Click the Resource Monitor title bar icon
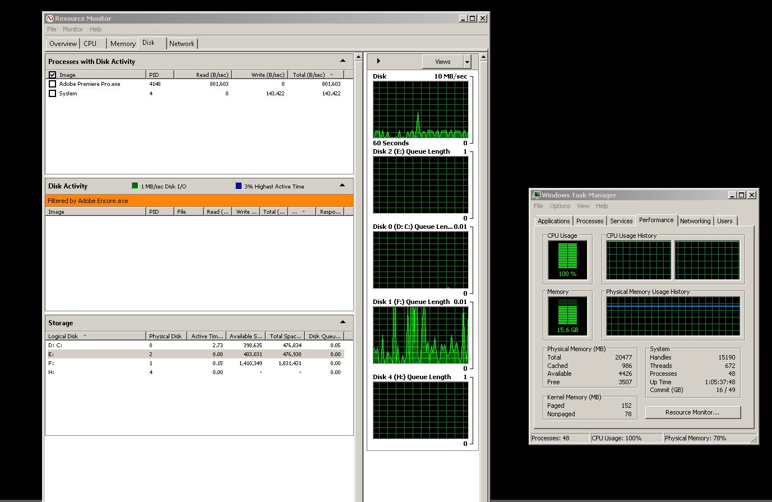772x502 pixels. (50, 19)
